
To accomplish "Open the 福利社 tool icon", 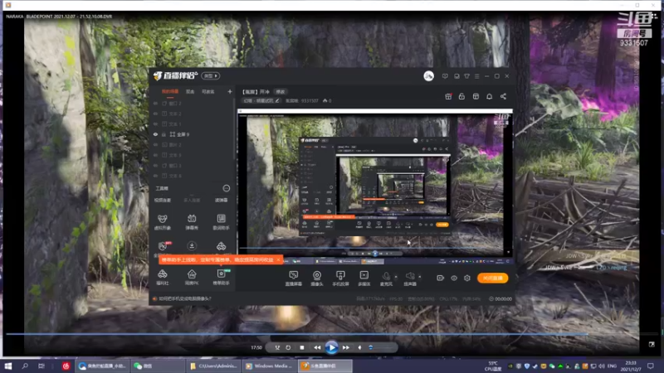I will (x=163, y=277).
